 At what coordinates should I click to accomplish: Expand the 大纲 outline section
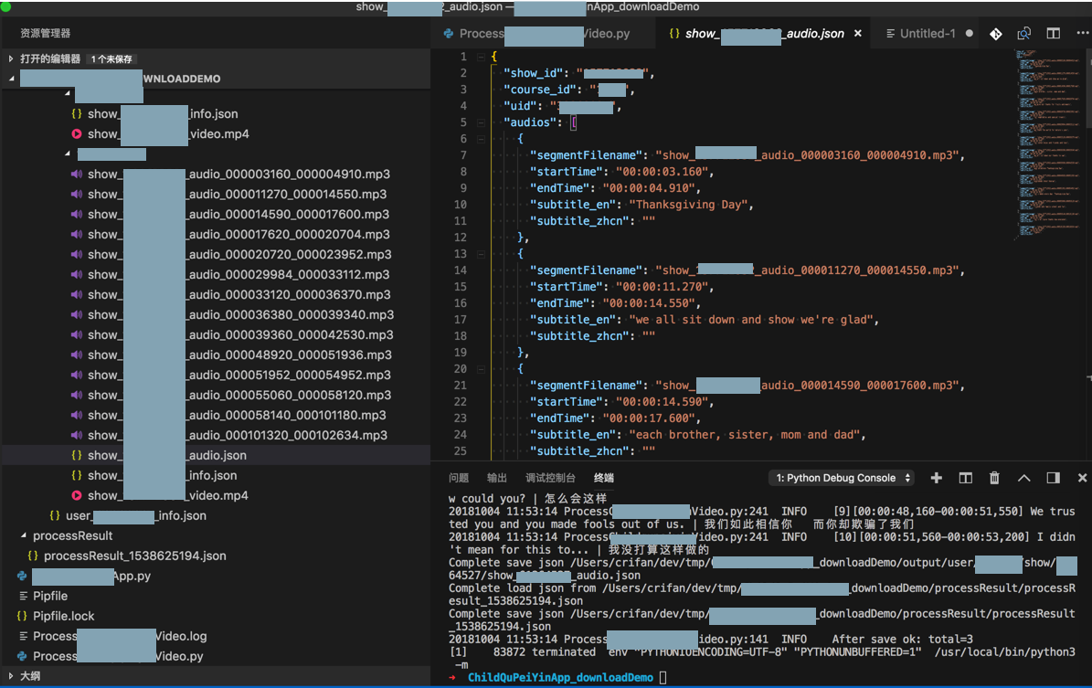pyautogui.click(x=11, y=675)
